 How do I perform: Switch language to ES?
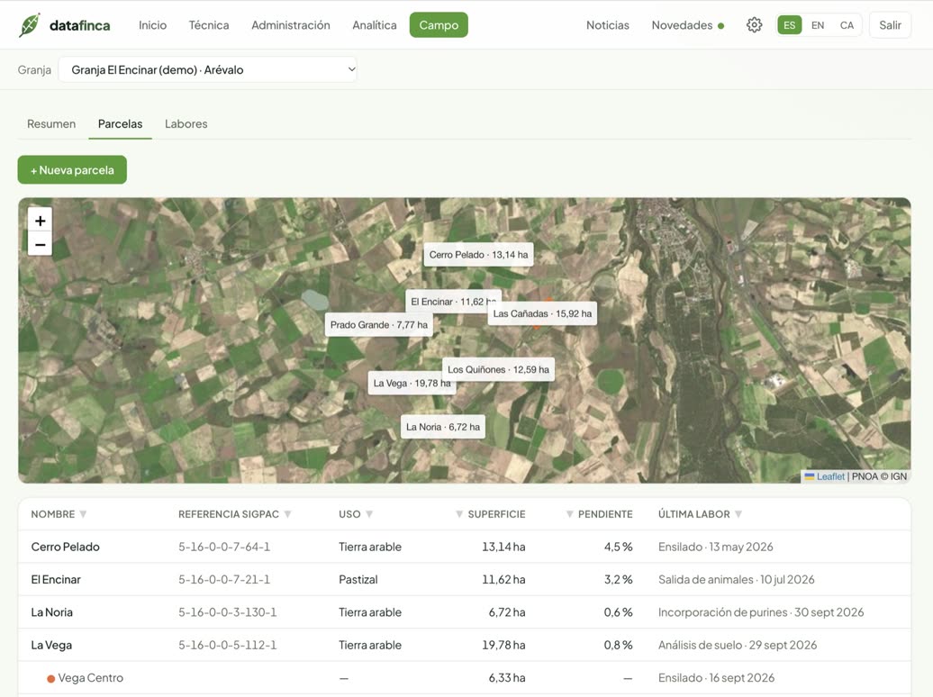coord(789,25)
